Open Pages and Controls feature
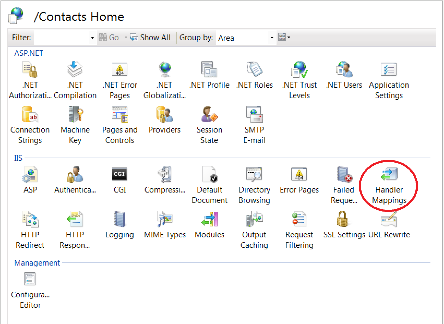Screen dimensions: 444x324 (x=120, y=125)
